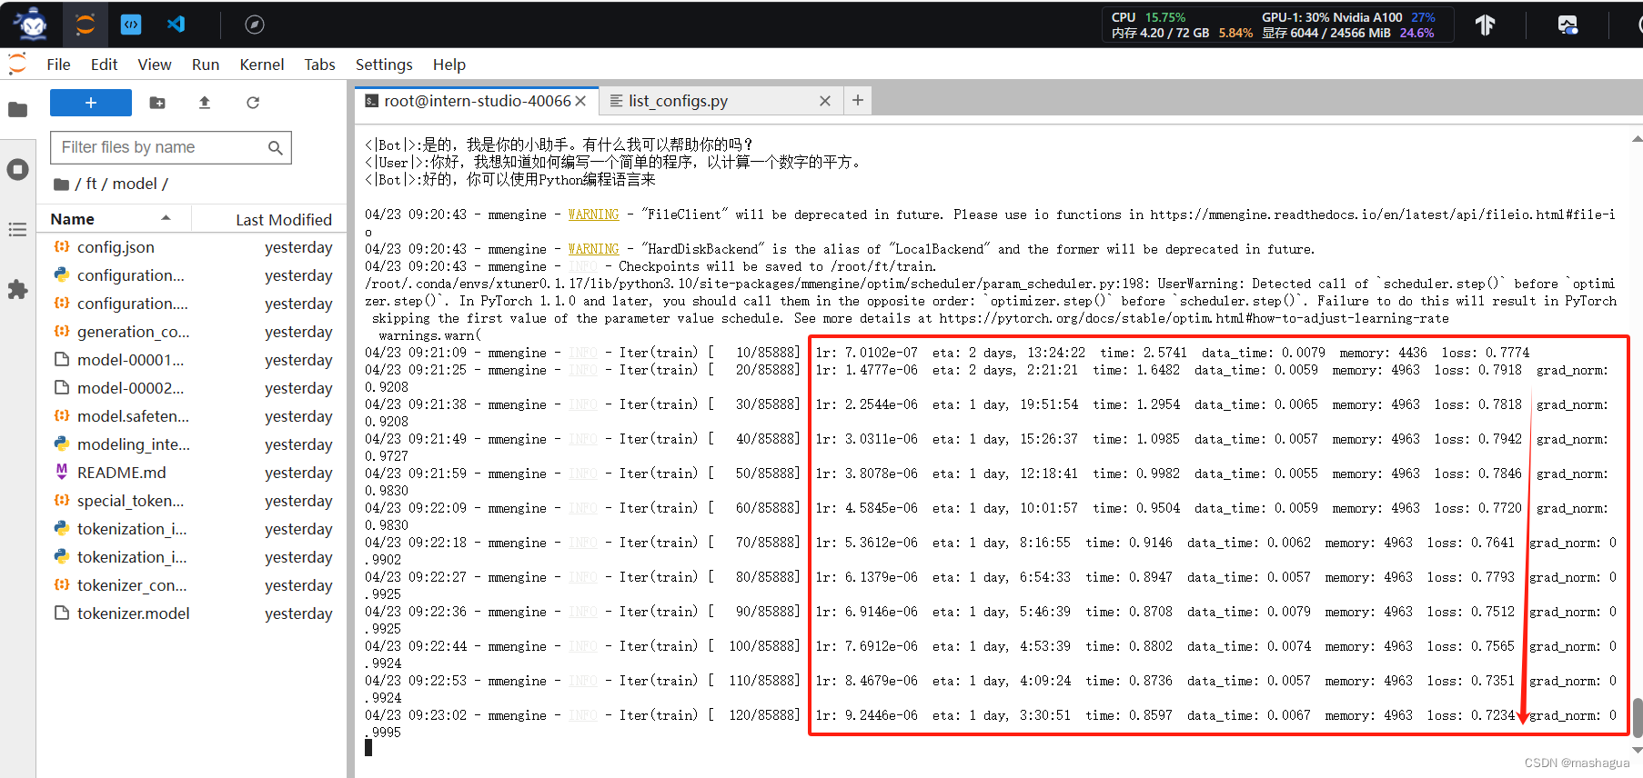Click the JupyterLab logo beside File menu
Image resolution: width=1643 pixels, height=778 pixels.
17,64
